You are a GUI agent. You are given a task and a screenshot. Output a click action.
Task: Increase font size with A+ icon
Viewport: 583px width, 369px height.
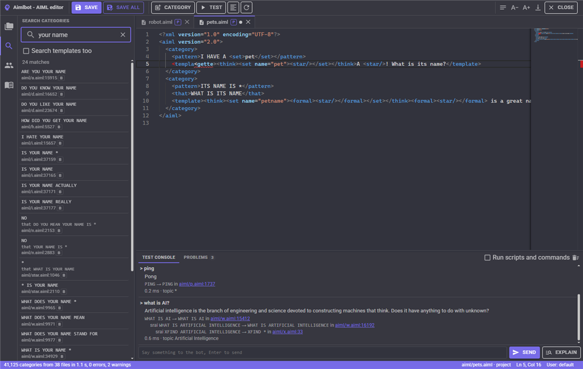(x=526, y=7)
